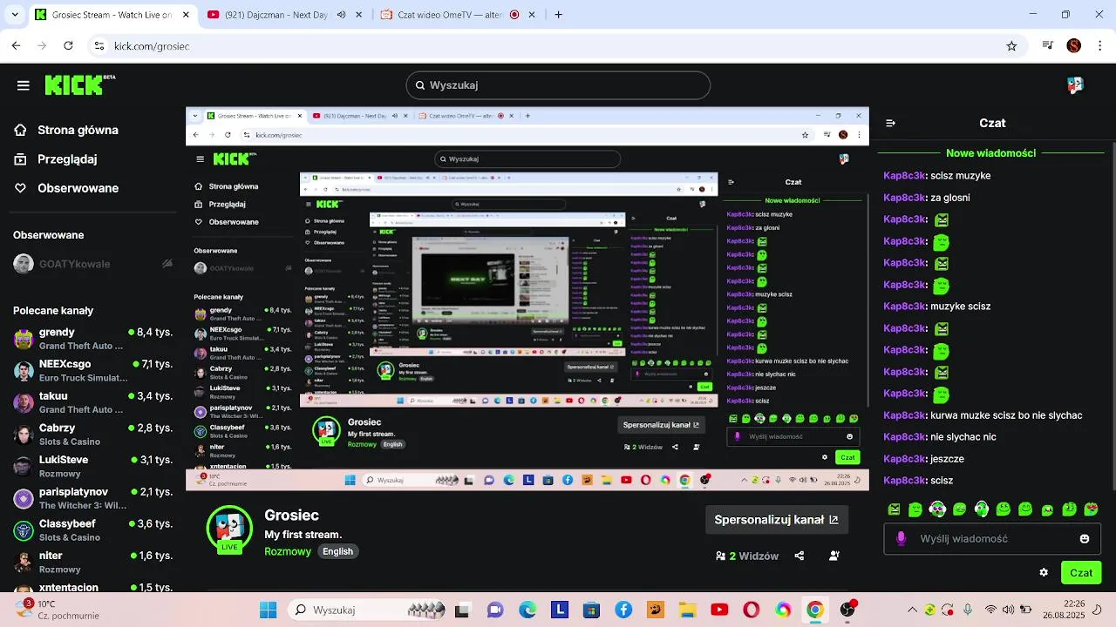
Task: Open Obserwowane in the main sidebar
Action: coord(66,188)
